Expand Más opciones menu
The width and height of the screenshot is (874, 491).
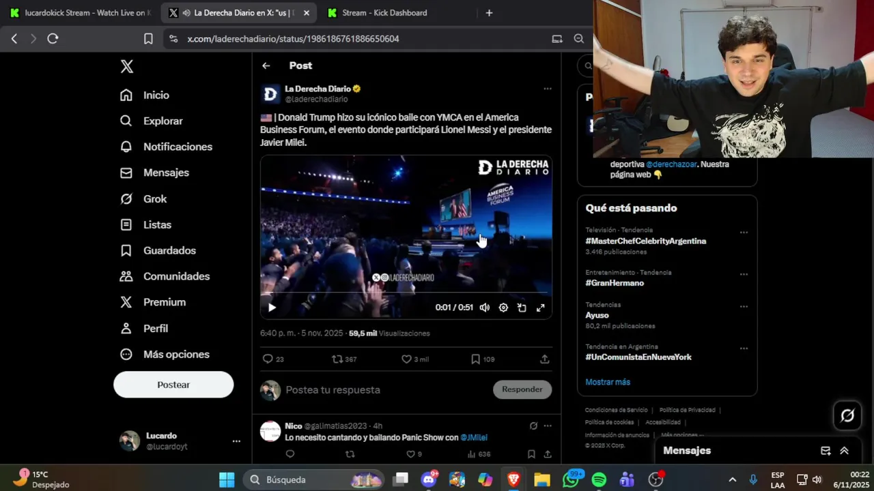point(165,354)
